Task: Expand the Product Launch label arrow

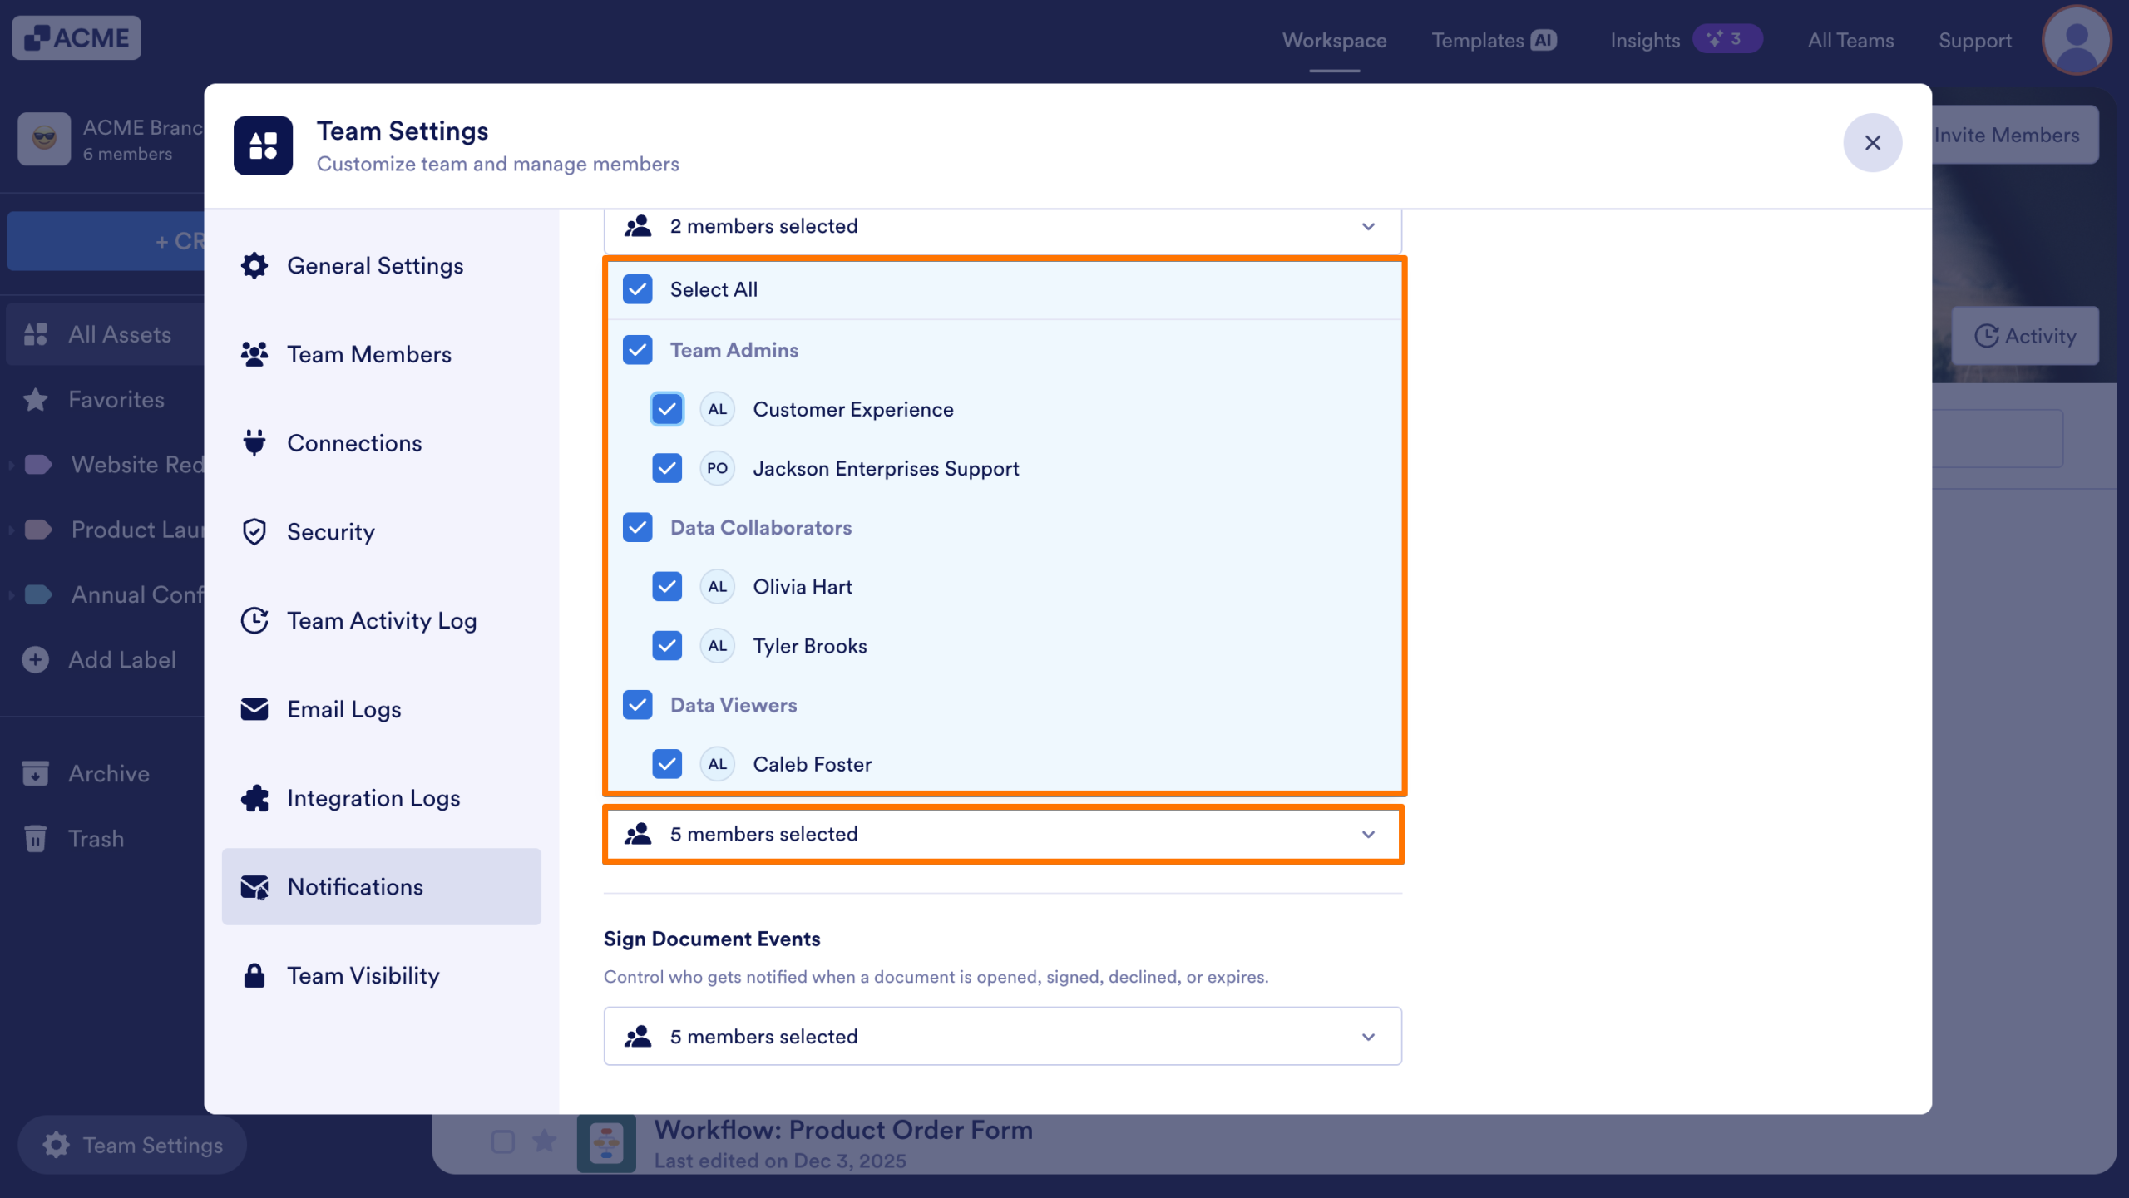Action: [11, 530]
